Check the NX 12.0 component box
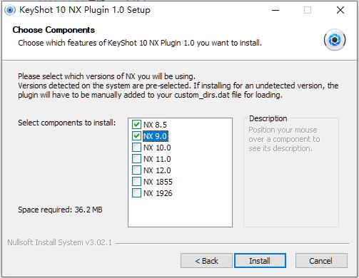Screen dimensions: 359x278 (x=136, y=170)
